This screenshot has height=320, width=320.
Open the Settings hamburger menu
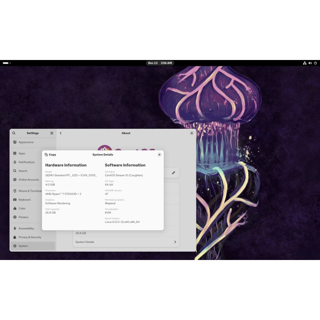pos(52,133)
